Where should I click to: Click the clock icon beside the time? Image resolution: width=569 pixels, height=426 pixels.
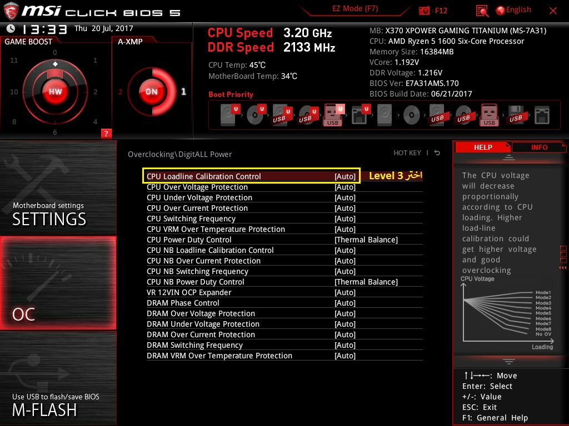click(x=11, y=28)
